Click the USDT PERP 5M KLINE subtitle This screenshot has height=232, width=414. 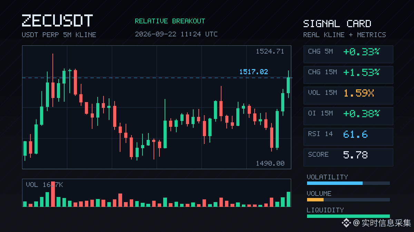point(59,35)
